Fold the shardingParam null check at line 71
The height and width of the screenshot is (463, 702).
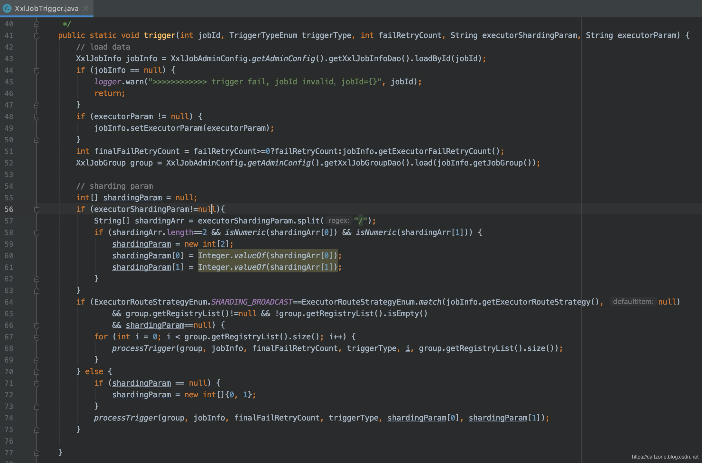(x=37, y=383)
